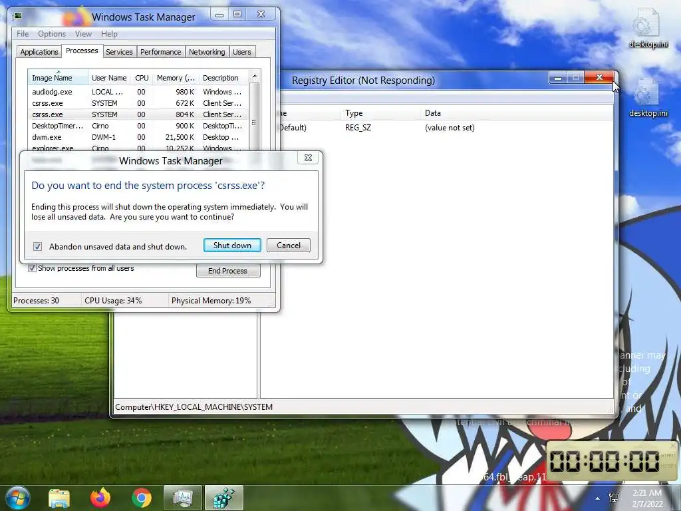Switch to the Networking tab

(x=207, y=52)
